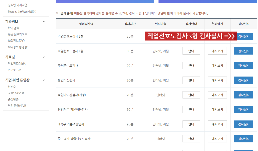Viewport: 258px width, 151px height.
Task: Click 준고령자 직업선호도검사 test name
Action: pos(74,139)
